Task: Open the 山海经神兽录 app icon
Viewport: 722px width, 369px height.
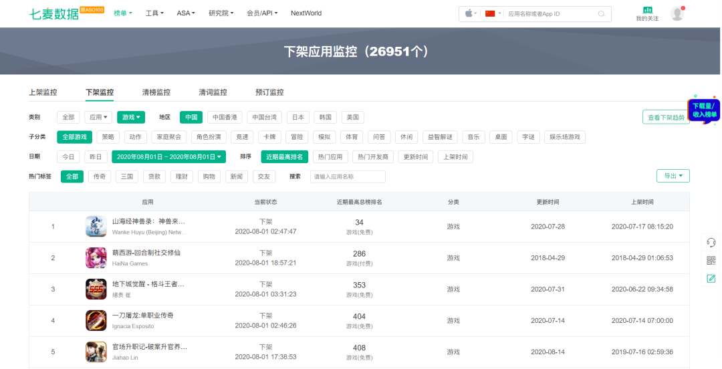Action: 96,226
